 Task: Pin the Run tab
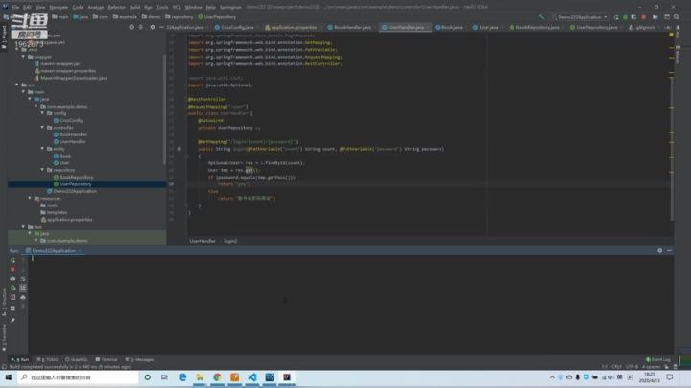click(12, 320)
